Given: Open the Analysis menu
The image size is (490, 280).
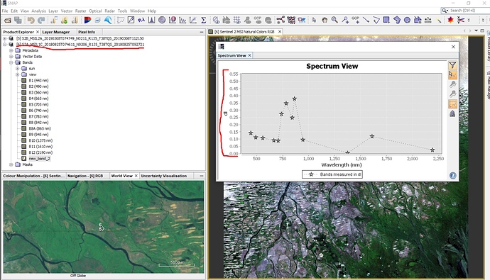Looking at the screenshot, I should coord(39,11).
